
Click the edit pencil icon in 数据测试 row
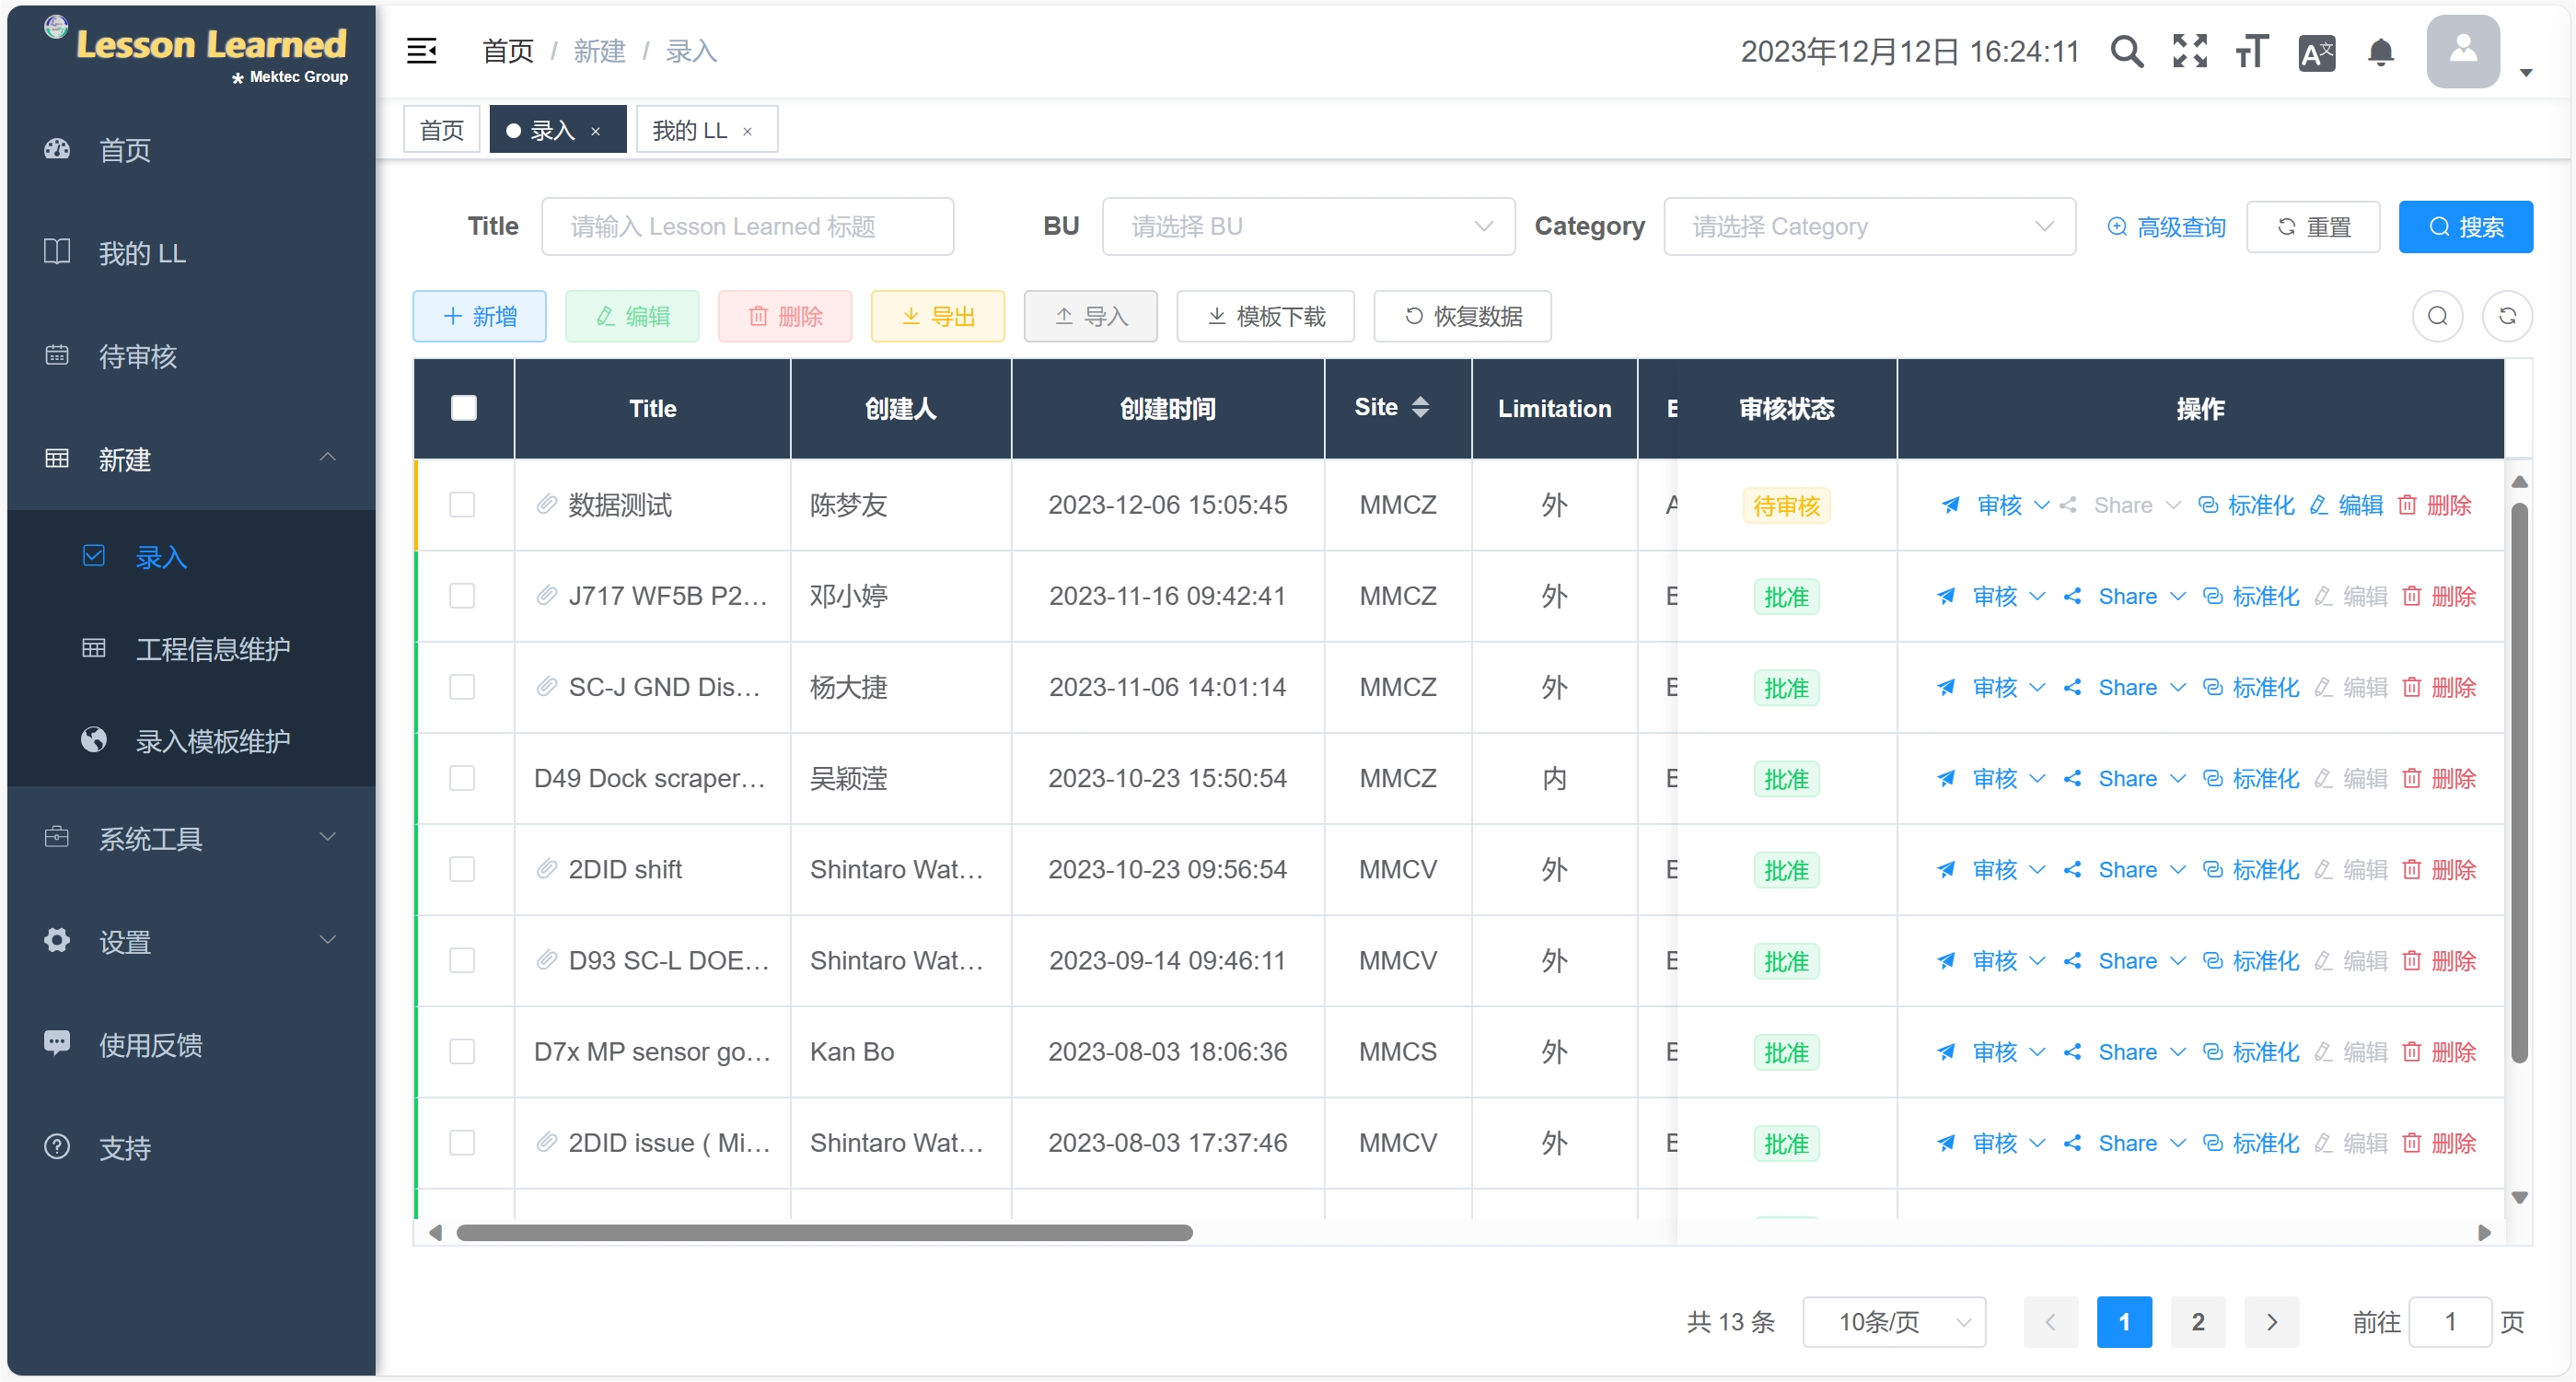click(x=2319, y=505)
